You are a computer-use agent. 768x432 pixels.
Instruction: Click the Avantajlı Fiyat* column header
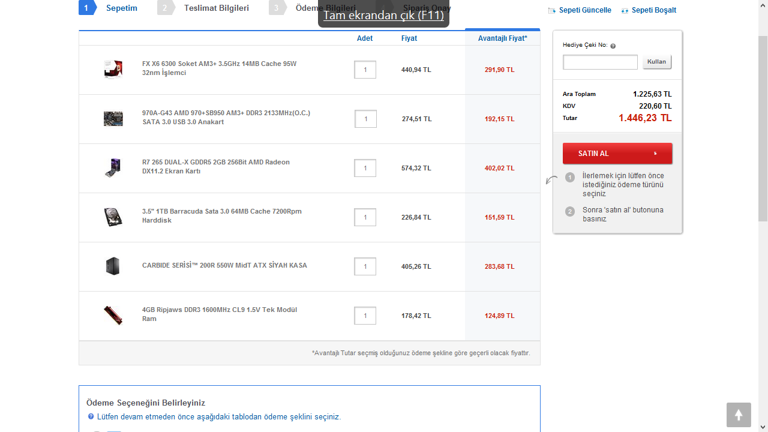point(503,38)
